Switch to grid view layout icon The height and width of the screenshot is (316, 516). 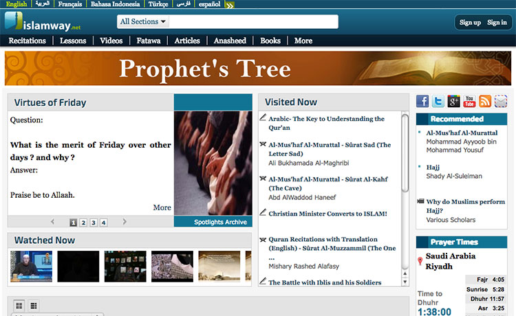19,306
